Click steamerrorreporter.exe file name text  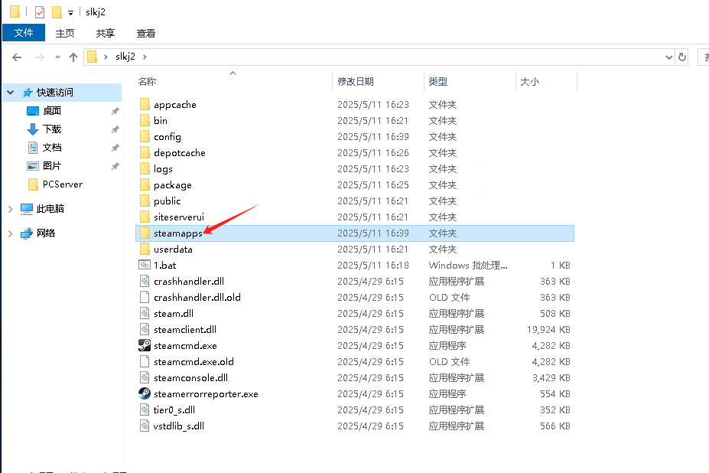point(206,394)
